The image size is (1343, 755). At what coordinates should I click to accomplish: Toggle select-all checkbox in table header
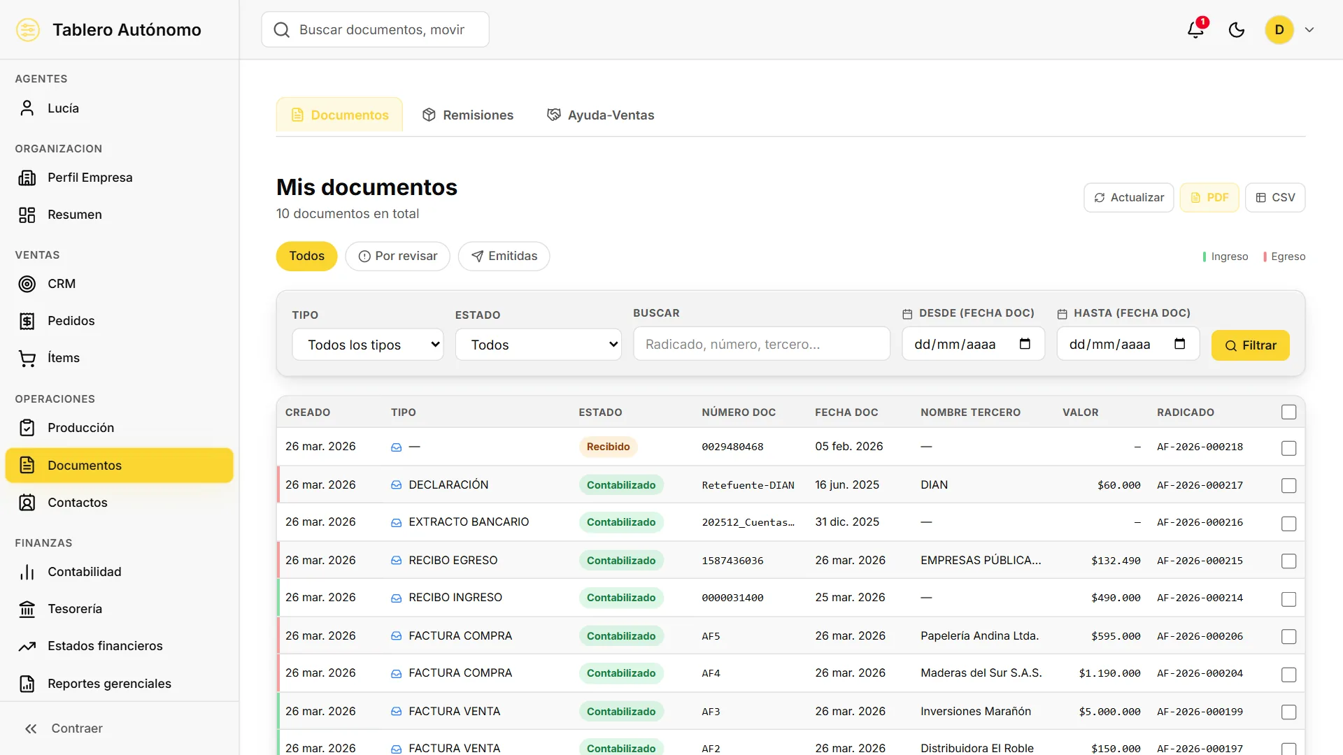coord(1289,412)
